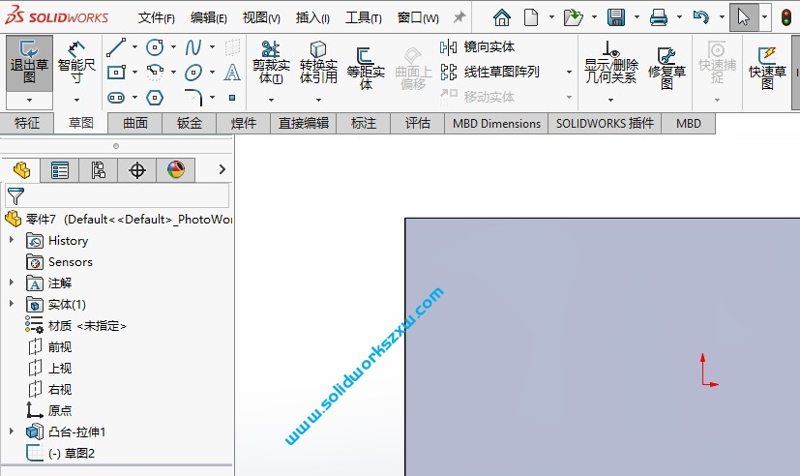Select the Spline curve tool
The width and height of the screenshot is (800, 476).
pyautogui.click(x=193, y=47)
